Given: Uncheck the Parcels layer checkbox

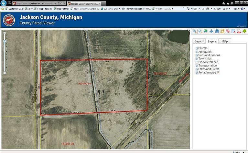Looking at the screenshot, I should tap(197, 48).
